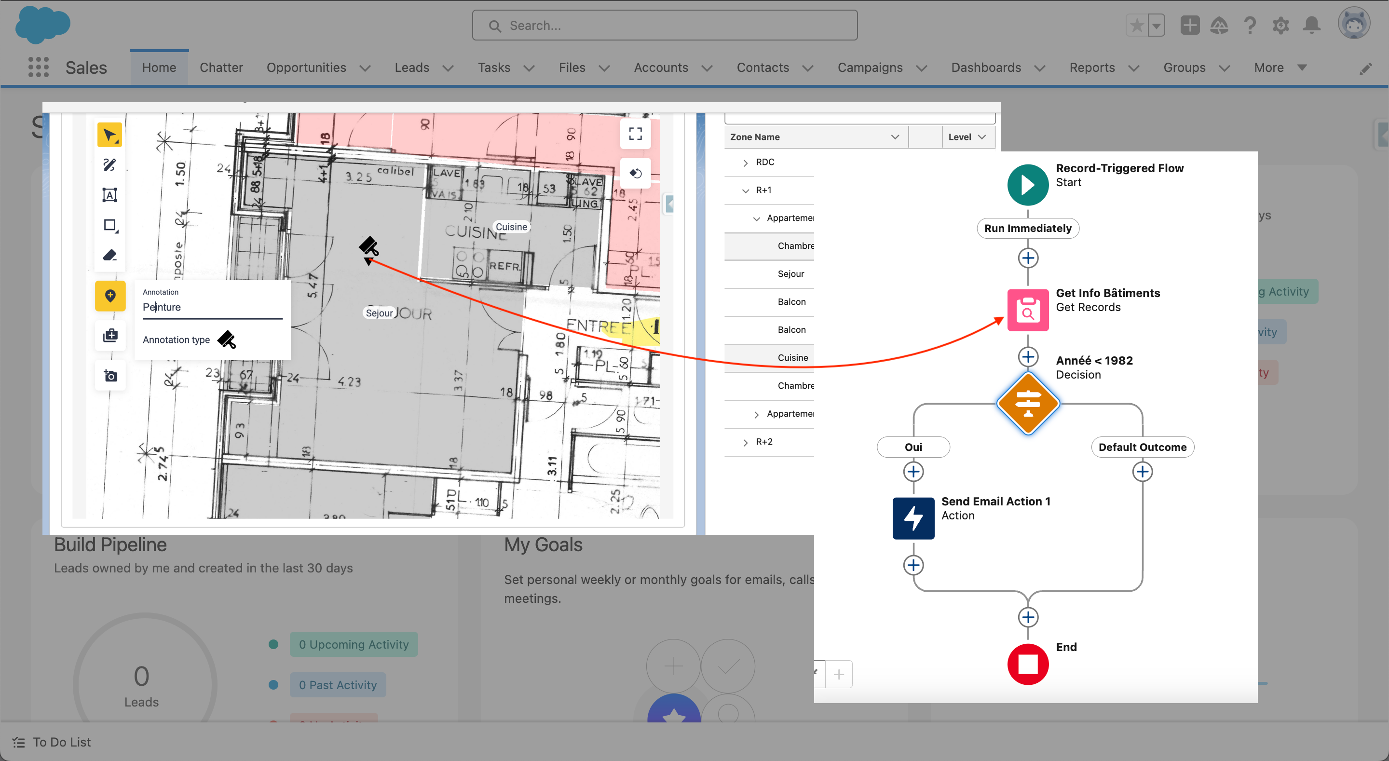The image size is (1389, 761).
Task: Expand the RDC zone row
Action: pyautogui.click(x=745, y=163)
